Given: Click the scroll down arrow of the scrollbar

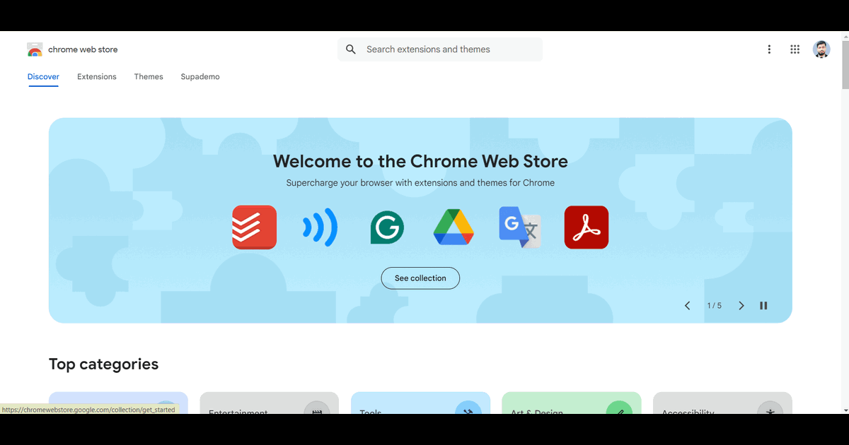Looking at the screenshot, I should (x=845, y=410).
